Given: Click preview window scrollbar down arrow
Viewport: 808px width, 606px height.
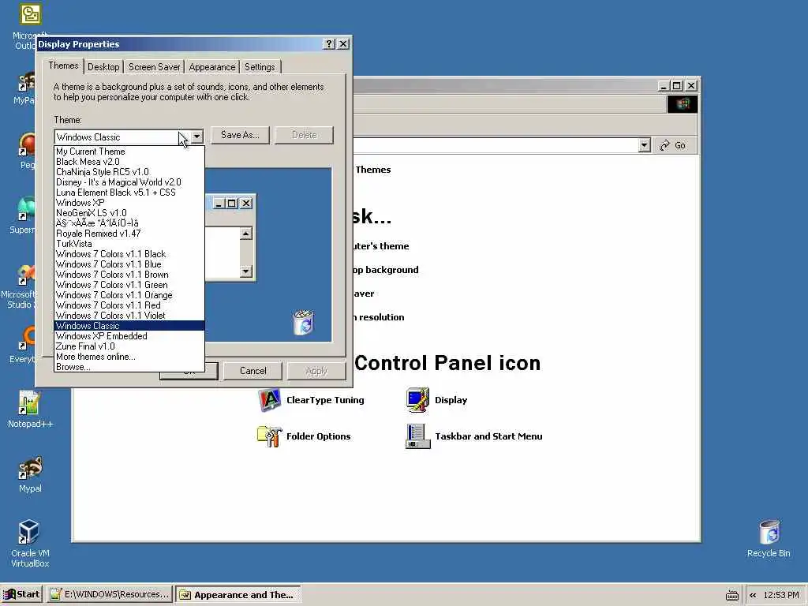Looking at the screenshot, I should [x=246, y=271].
